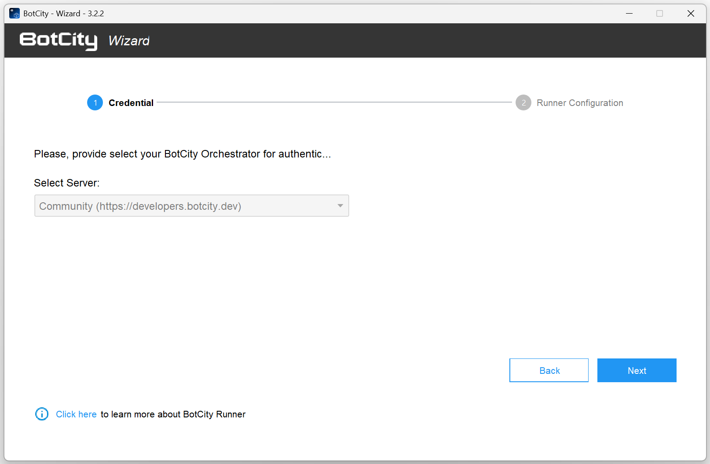This screenshot has height=464, width=710.
Task: Click the Select Server field showing Community
Action: 176,205
